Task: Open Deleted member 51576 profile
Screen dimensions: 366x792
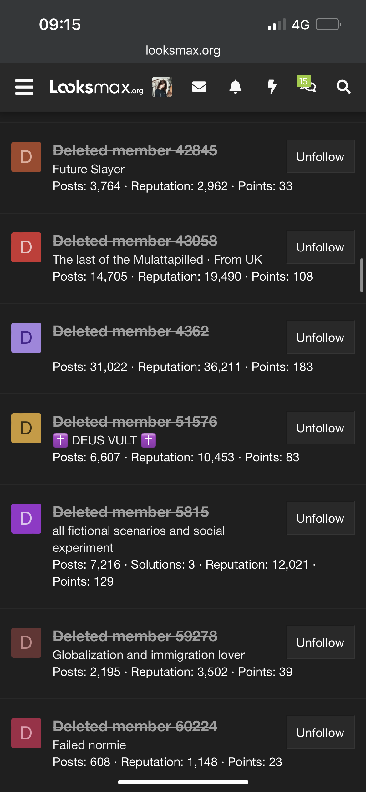Action: pyautogui.click(x=135, y=421)
